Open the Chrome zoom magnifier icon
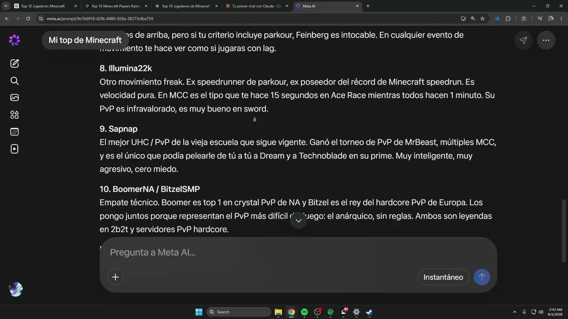The image size is (568, 319). pos(473,19)
